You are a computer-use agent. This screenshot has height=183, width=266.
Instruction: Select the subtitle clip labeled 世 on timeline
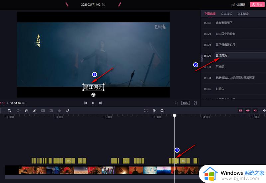68,161
